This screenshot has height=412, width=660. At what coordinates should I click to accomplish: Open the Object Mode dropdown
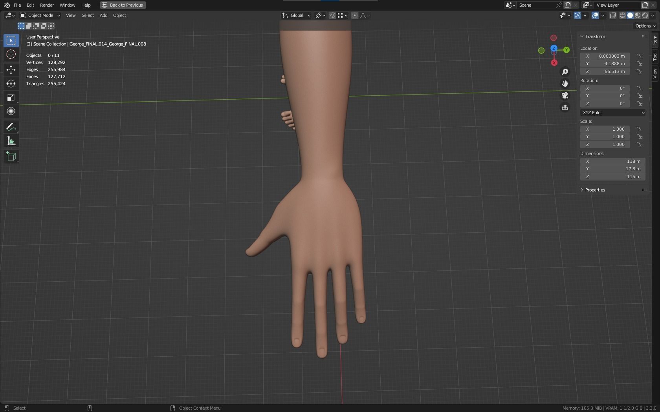40,15
